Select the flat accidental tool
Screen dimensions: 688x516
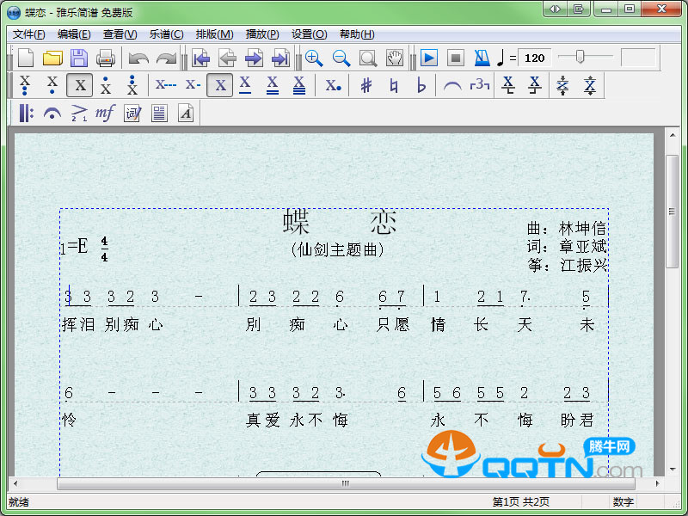click(421, 85)
